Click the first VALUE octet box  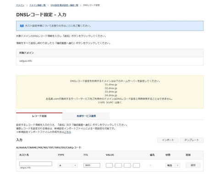[109, 165]
